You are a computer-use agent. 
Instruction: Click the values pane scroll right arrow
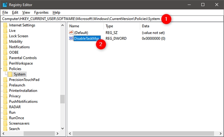pos(221,134)
